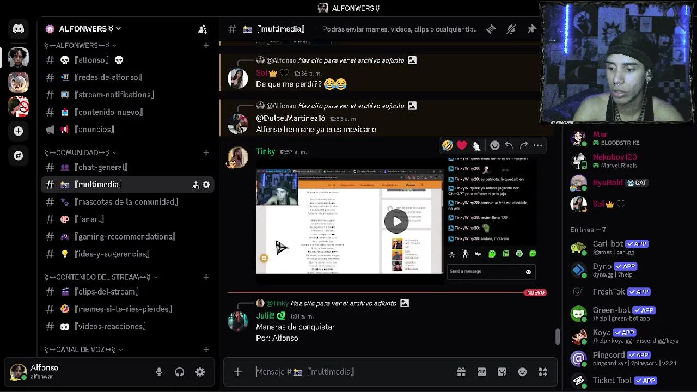Add heart reaction to Tinky's message
Screen dimensions: 697x392
[462, 145]
